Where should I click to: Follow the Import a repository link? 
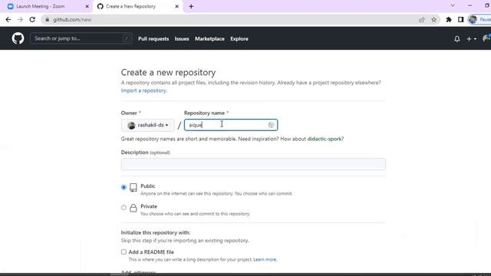click(x=143, y=90)
